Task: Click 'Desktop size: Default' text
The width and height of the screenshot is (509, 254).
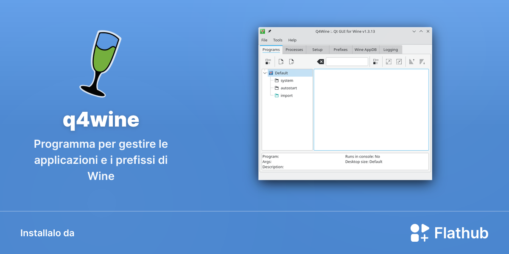Action: point(364,162)
